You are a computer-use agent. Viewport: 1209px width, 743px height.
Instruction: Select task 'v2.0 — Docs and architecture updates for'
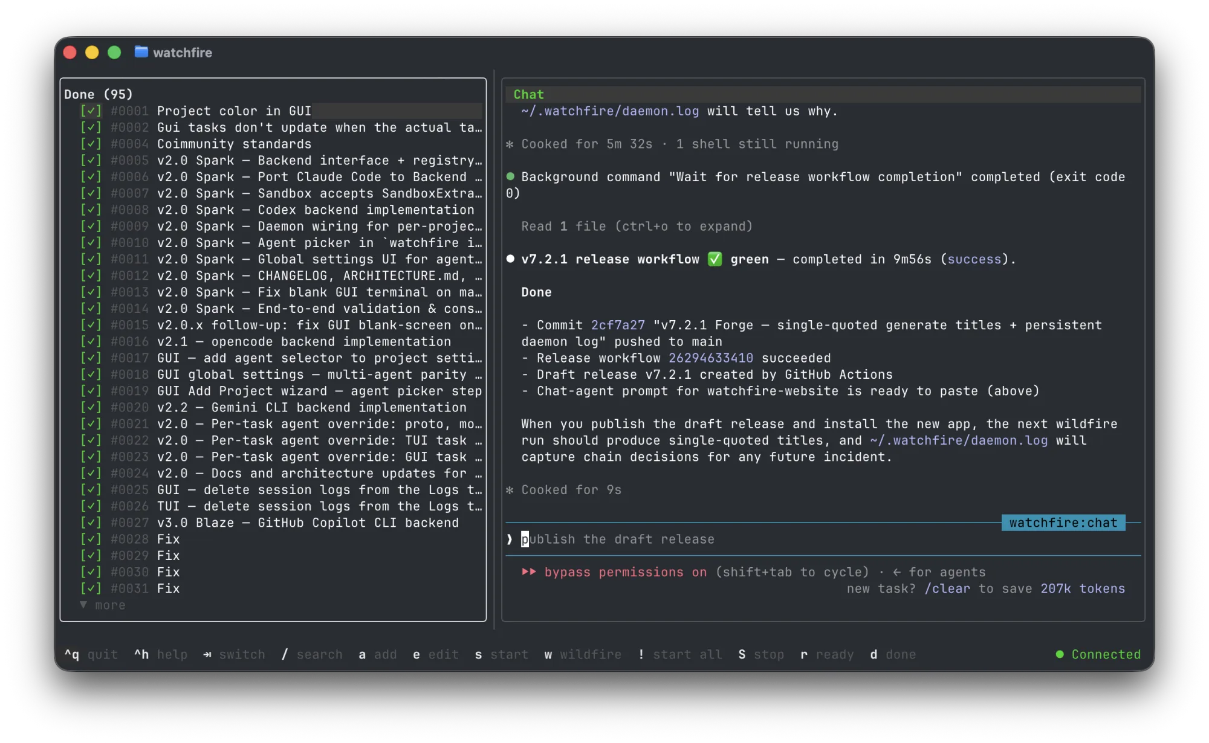pyautogui.click(x=319, y=473)
